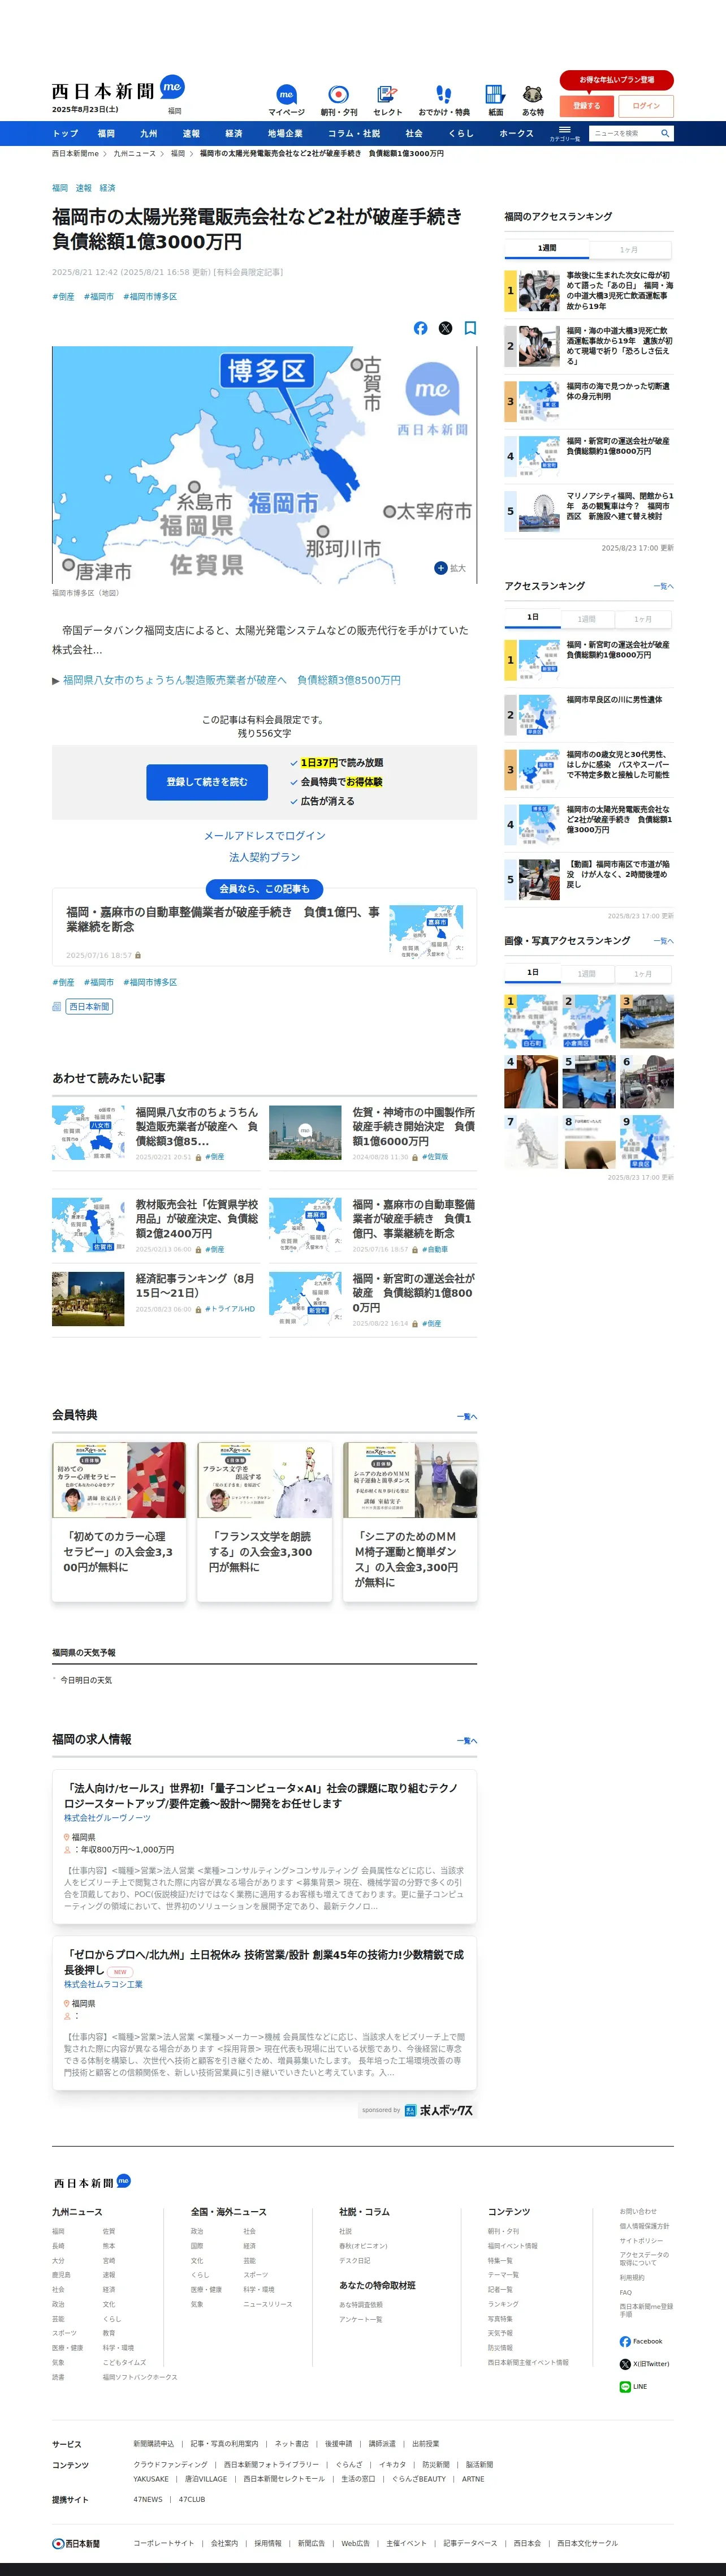Click footer link クラウドファンディング
The height and width of the screenshot is (2576, 726).
[171, 2465]
